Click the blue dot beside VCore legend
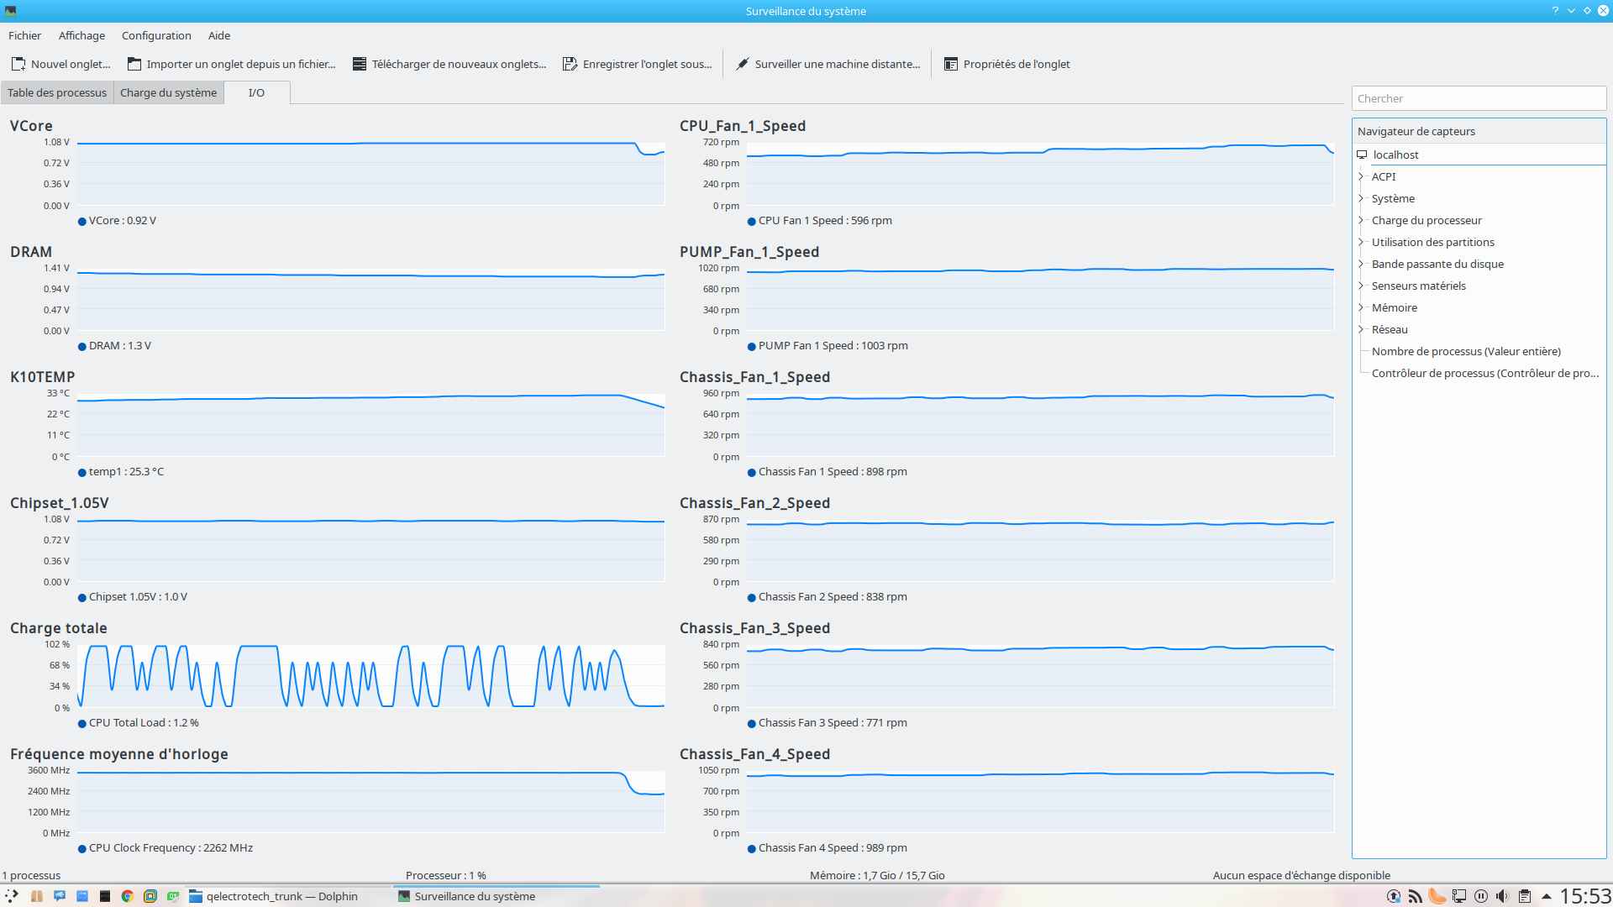Viewport: 1613px width, 907px height. [x=82, y=222]
